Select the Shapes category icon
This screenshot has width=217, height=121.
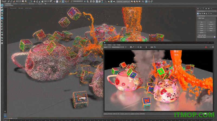[x=200, y=14]
